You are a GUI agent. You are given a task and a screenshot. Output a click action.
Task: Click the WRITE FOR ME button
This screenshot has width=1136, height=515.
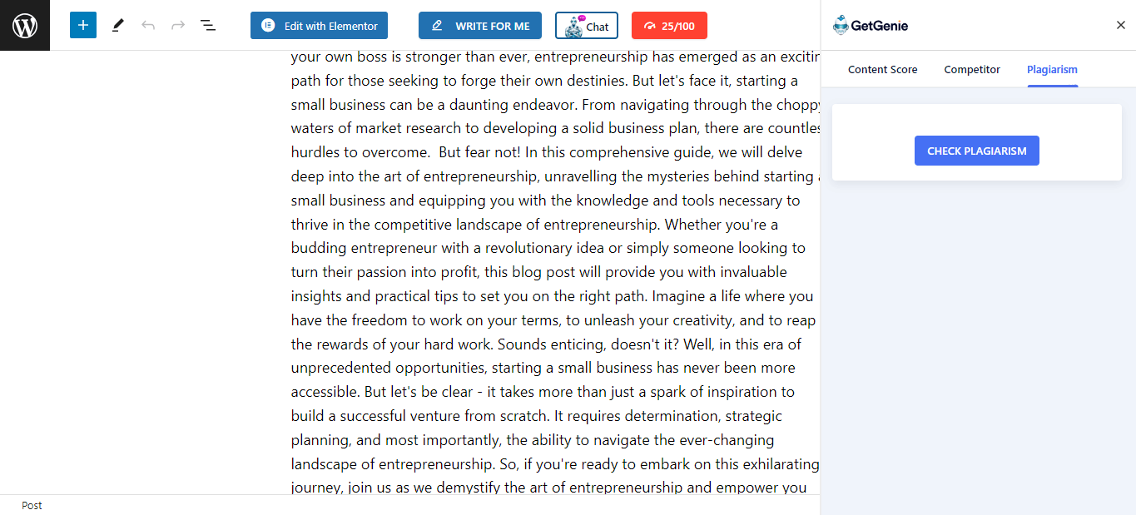(480, 26)
